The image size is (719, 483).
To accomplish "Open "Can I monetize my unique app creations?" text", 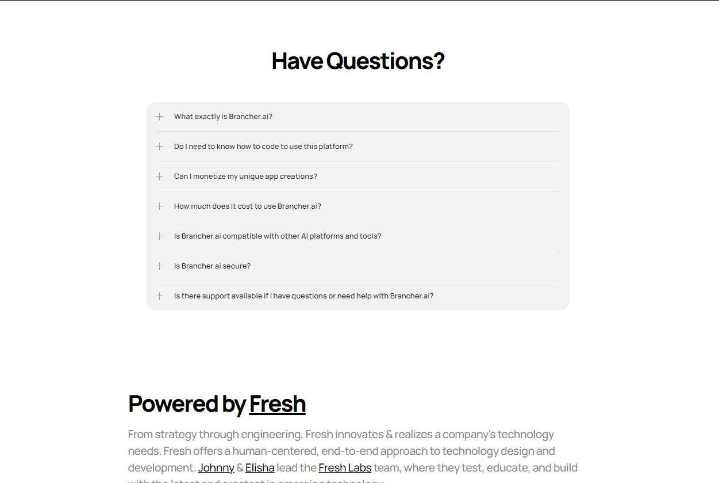I will (245, 177).
